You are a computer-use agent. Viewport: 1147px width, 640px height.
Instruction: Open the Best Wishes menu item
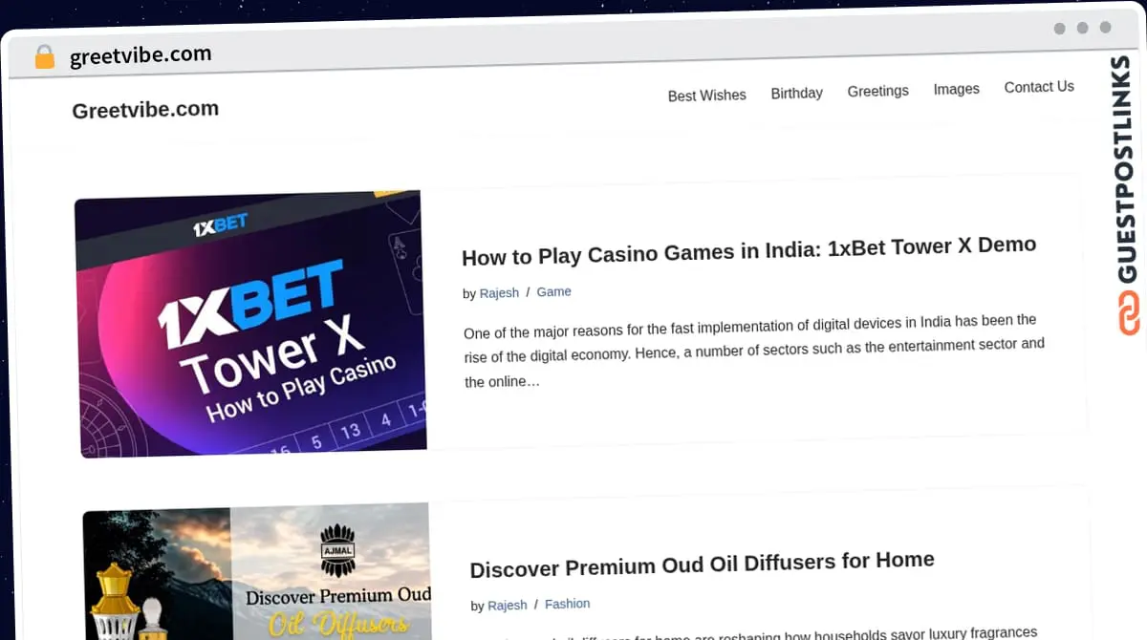[706, 96]
